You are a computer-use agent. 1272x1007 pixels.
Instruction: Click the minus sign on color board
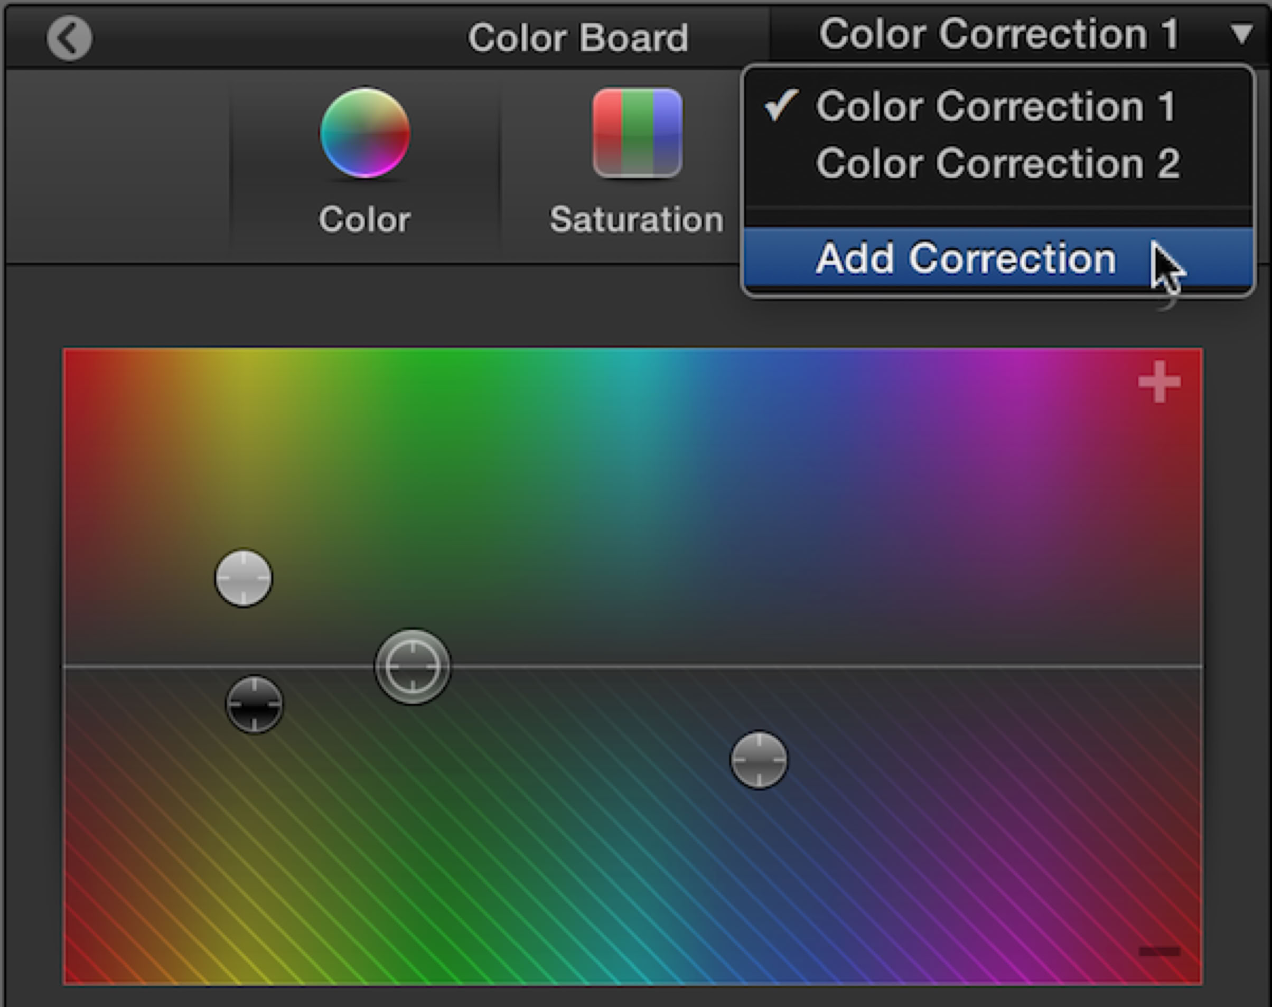[1159, 951]
